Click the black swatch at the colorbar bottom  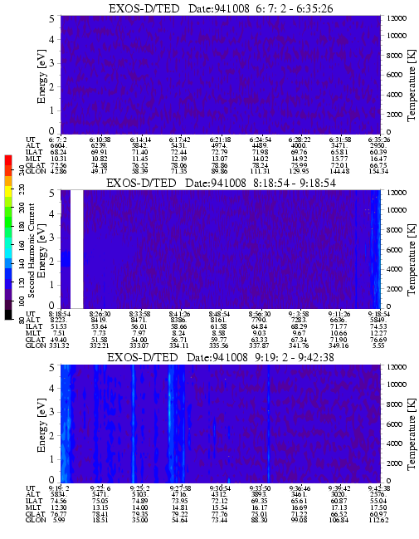pyautogui.click(x=8, y=315)
